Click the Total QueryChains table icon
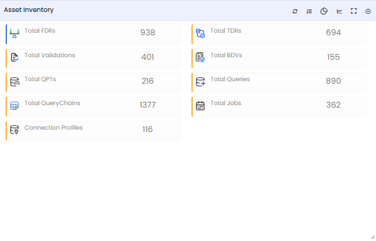Image resolution: width=376 pixels, height=241 pixels. click(14, 106)
